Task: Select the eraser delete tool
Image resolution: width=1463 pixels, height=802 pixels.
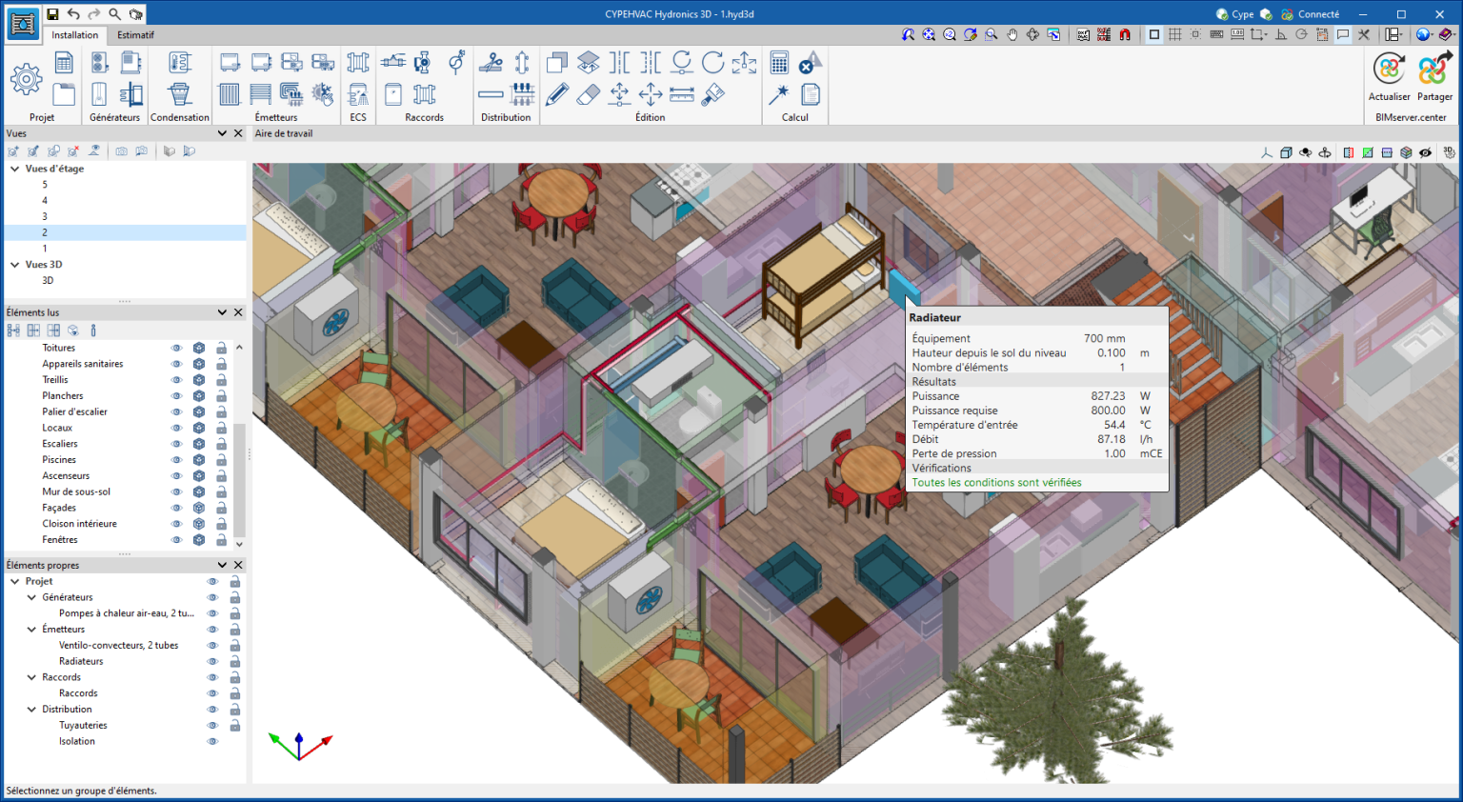Action: click(x=589, y=94)
